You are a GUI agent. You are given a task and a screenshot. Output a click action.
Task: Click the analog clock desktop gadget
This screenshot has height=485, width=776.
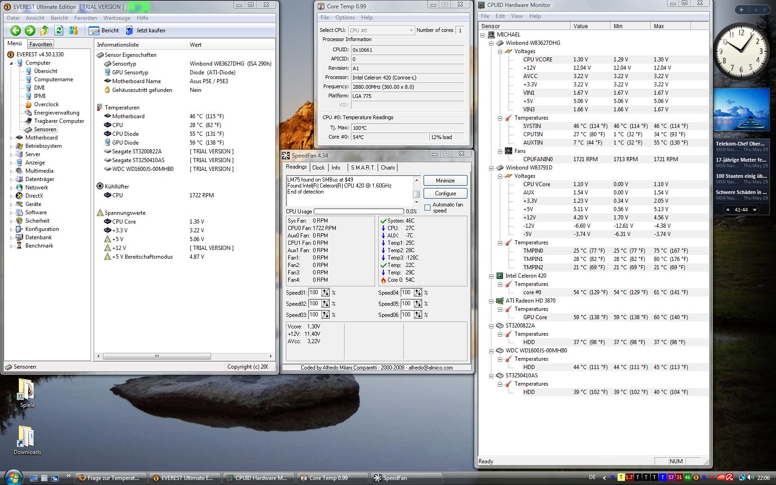point(741,52)
